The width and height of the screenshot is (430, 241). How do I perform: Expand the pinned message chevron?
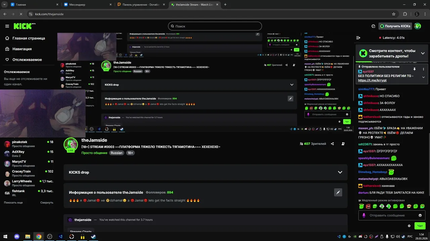pyautogui.click(x=423, y=77)
